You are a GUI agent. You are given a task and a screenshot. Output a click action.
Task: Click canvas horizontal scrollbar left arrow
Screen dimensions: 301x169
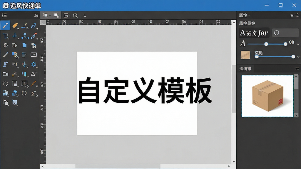(x=43, y=166)
